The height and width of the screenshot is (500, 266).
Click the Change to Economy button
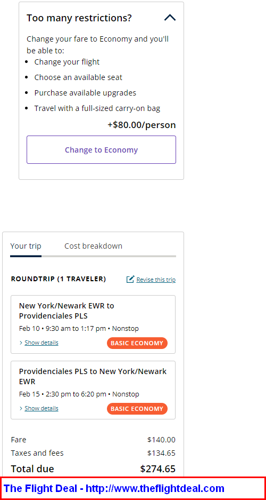101,150
